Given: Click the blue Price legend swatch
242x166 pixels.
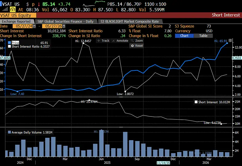Looking at the screenshot, I should (x=10, y=43).
